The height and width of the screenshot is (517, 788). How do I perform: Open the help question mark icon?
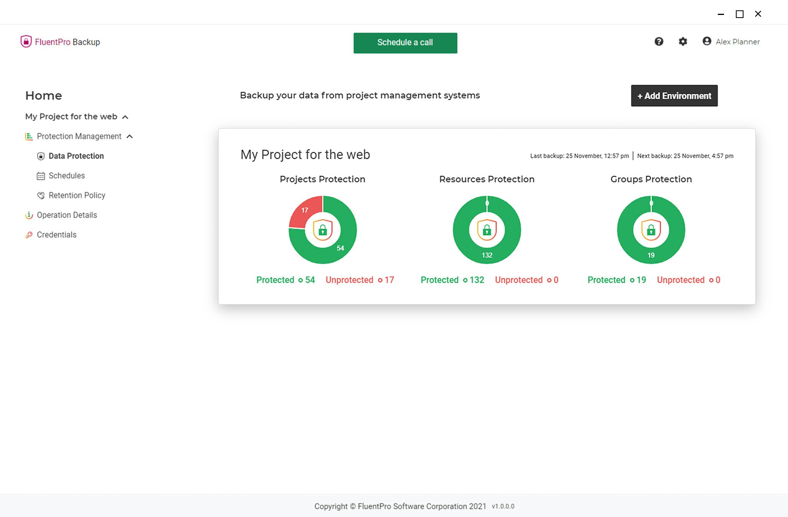tap(659, 42)
